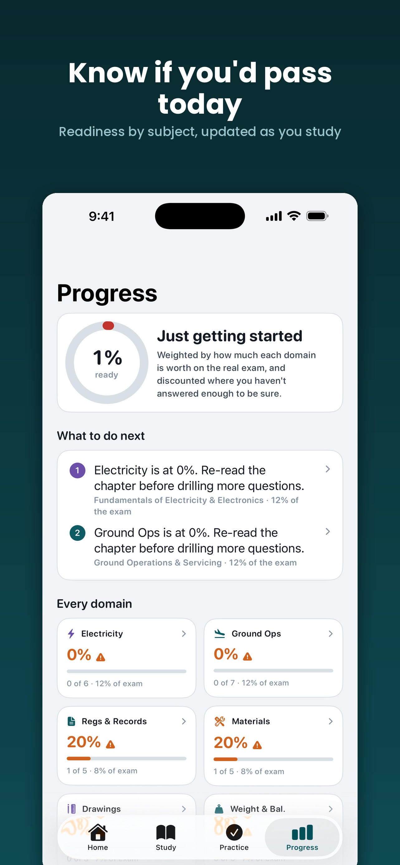Click the 1% ready progress ring
Screen dimensions: 400x865
point(107,363)
